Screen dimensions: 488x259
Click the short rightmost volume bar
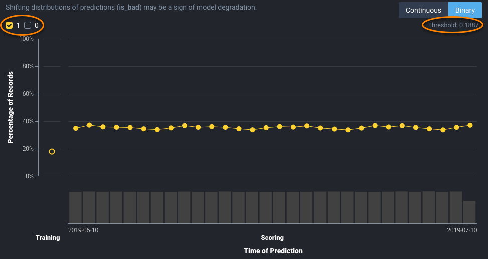click(469, 211)
